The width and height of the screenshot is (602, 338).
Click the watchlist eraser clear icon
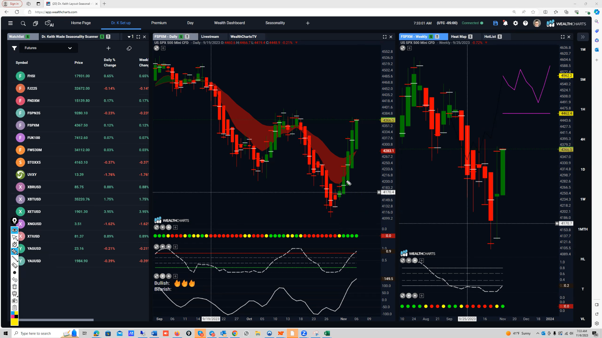[129, 48]
